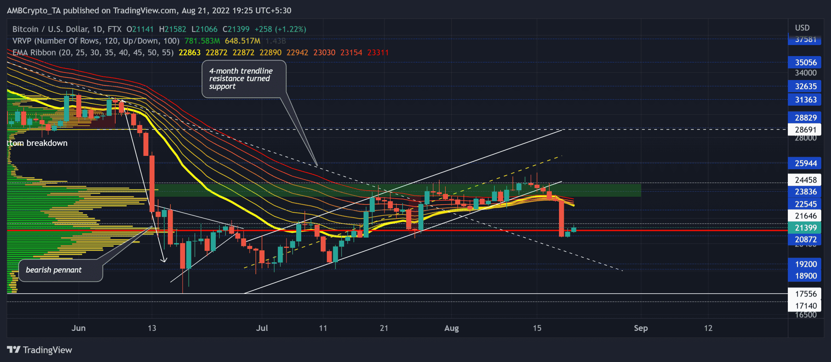Click the VRVP up volume 781.583M value
The image size is (831, 362).
tap(202, 41)
